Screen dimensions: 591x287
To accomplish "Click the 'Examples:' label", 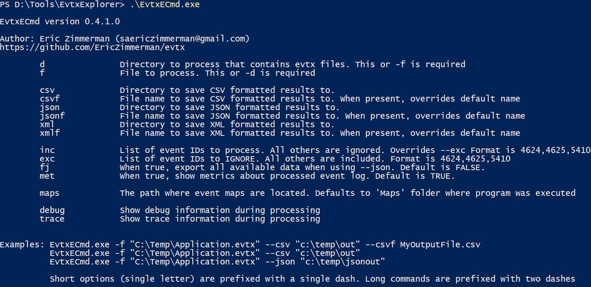I will (22, 245).
